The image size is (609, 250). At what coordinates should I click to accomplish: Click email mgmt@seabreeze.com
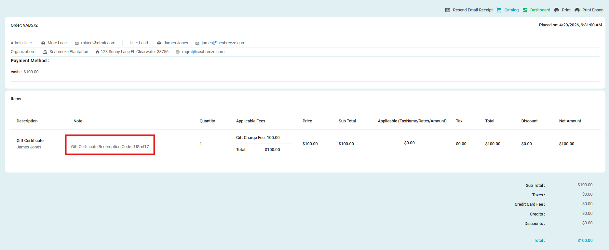point(203,52)
